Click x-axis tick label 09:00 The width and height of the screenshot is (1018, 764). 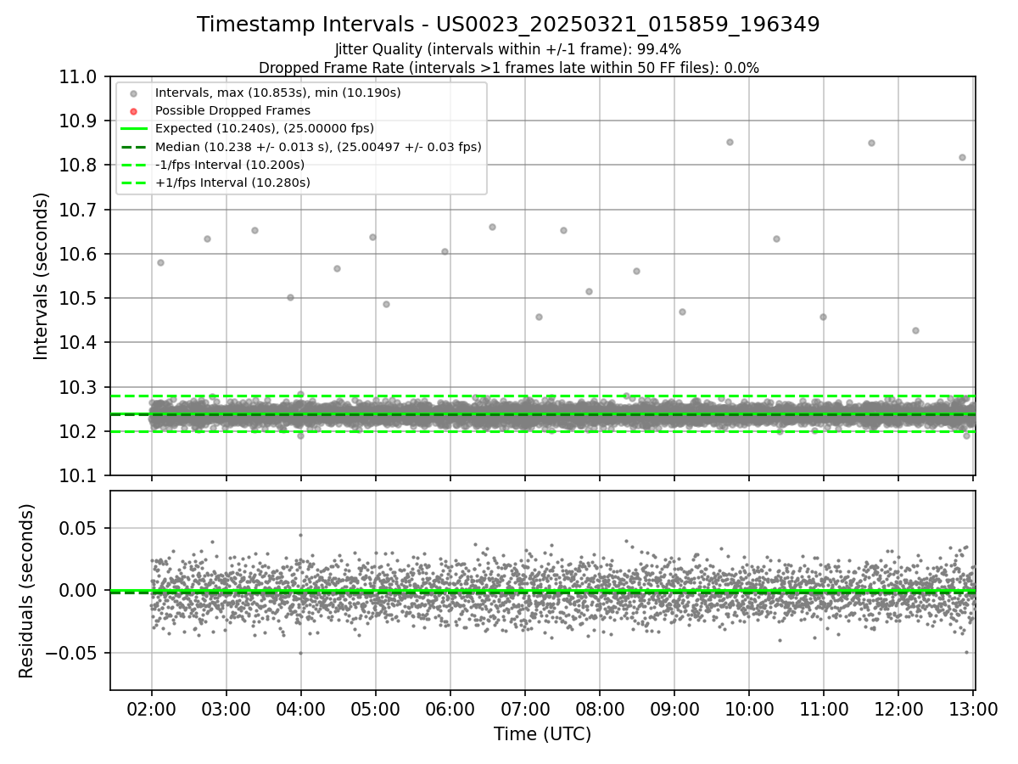674,708
